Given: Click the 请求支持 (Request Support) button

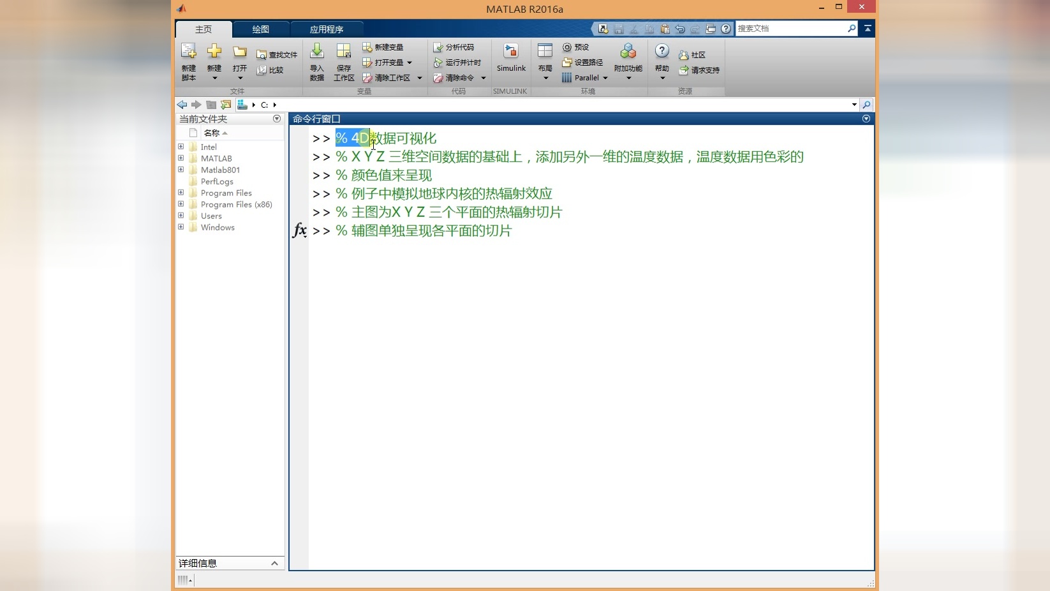Looking at the screenshot, I should click(x=699, y=70).
